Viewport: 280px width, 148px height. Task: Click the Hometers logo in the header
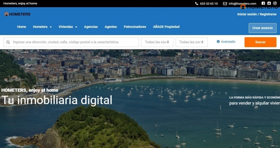click(17, 14)
